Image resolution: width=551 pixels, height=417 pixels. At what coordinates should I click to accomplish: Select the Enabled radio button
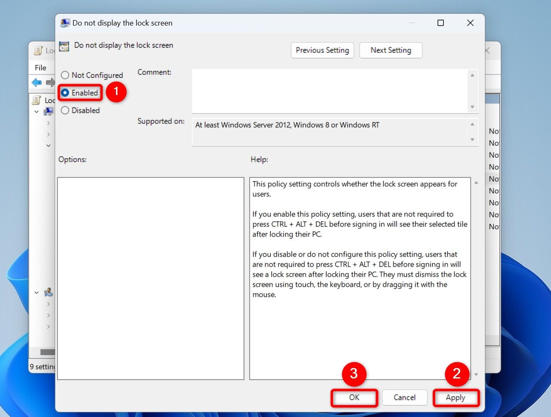pos(65,93)
